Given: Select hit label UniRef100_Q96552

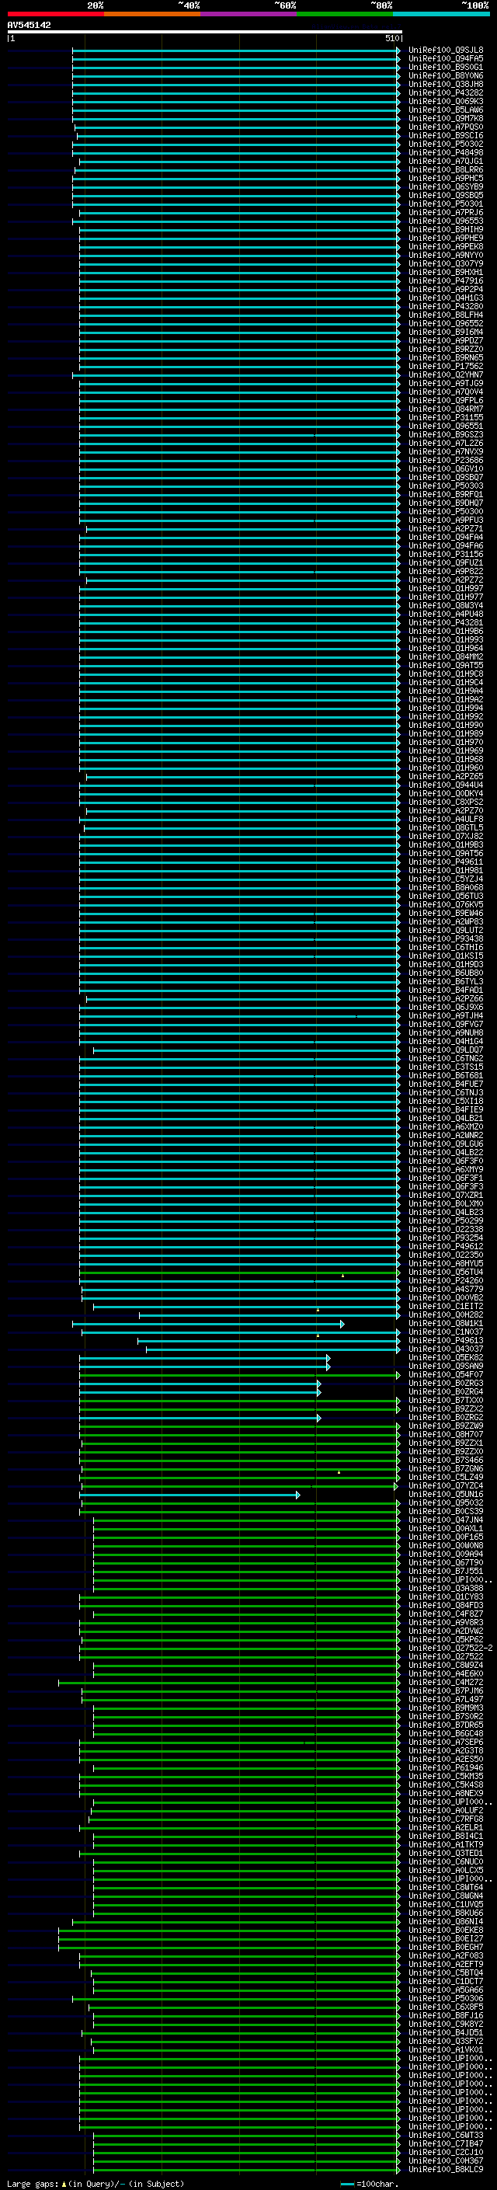Looking at the screenshot, I should [x=445, y=324].
